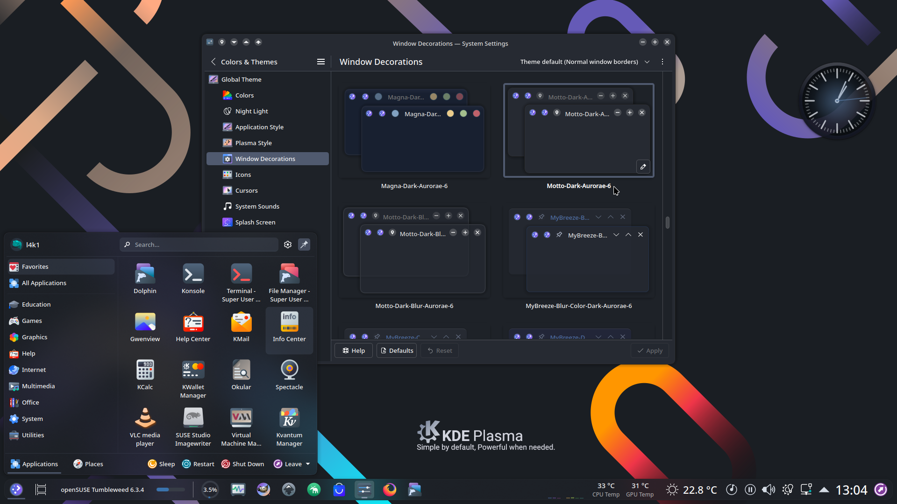This screenshot has height=504, width=897.
Task: Launch Okular document viewer
Action: [241, 375]
